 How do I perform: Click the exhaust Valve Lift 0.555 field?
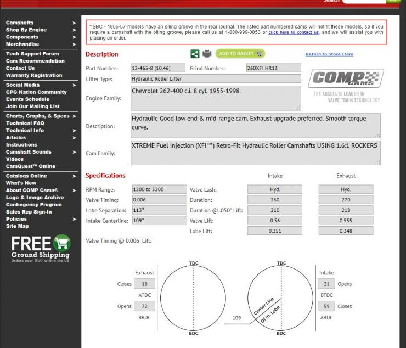[x=346, y=221]
